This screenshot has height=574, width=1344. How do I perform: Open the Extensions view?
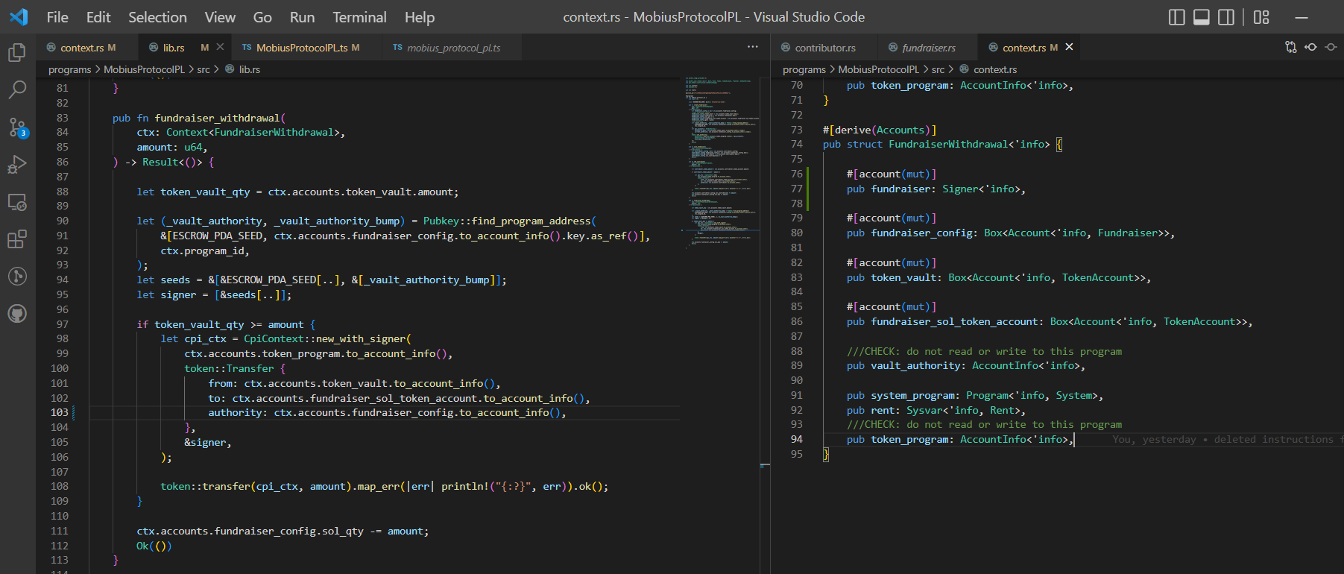[x=17, y=239]
